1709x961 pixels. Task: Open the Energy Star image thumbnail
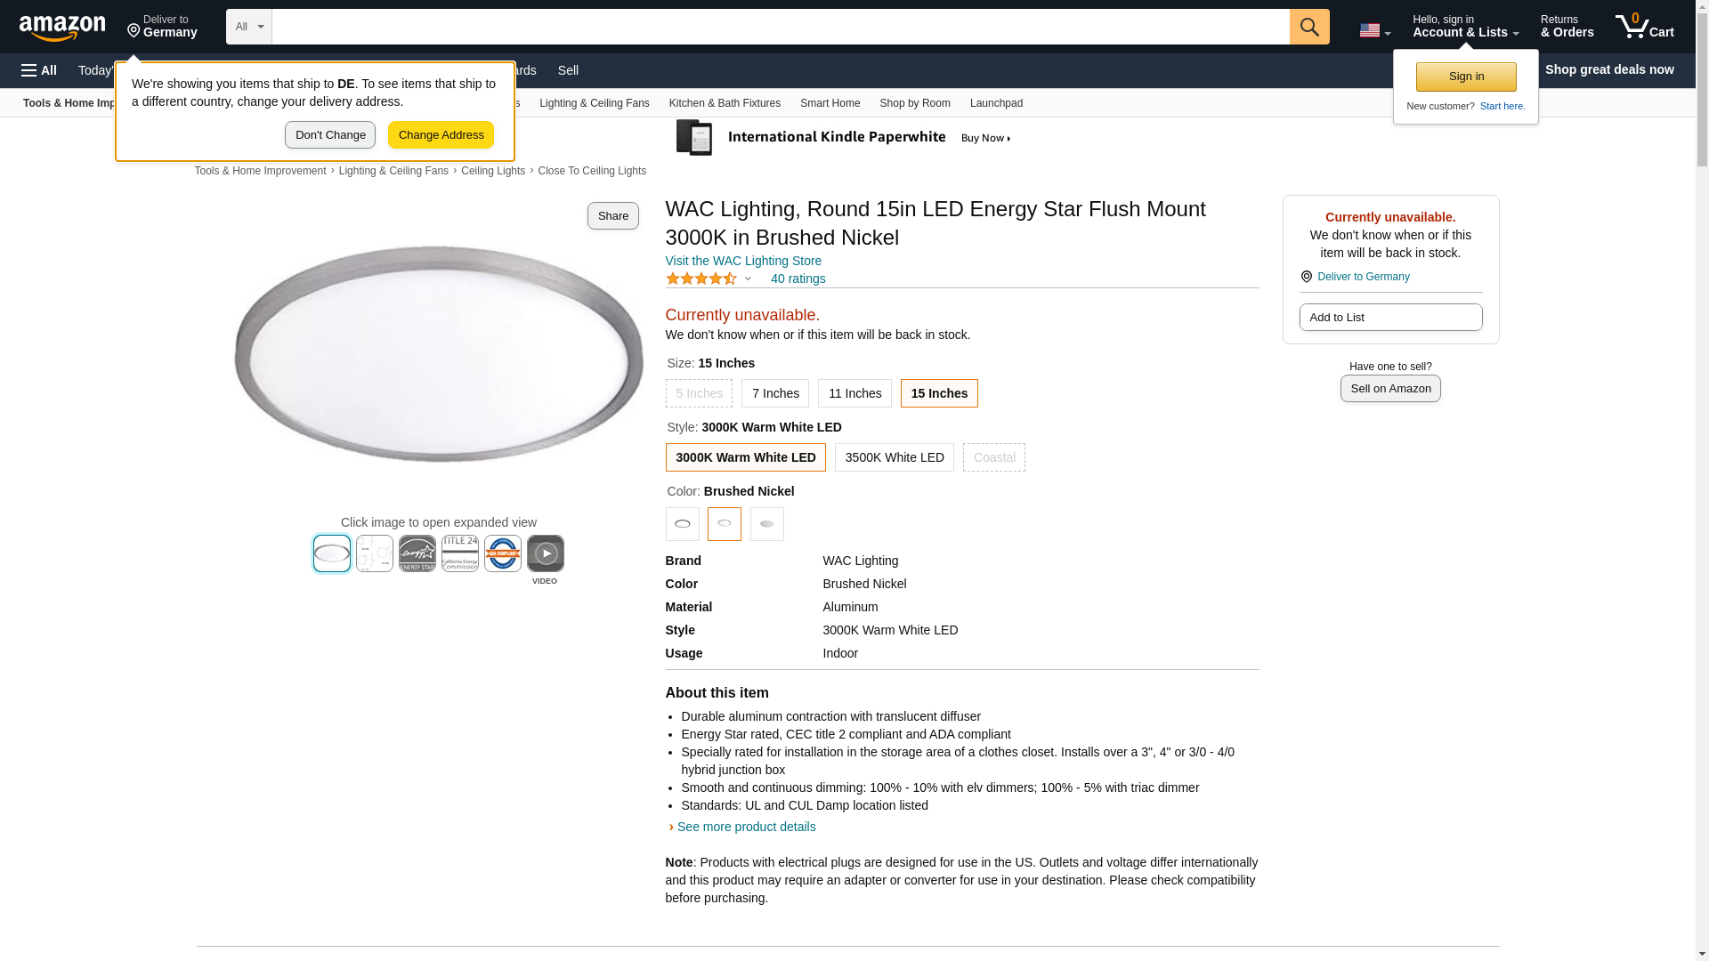(x=417, y=553)
